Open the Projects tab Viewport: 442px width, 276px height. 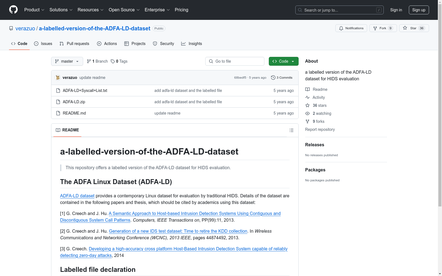[x=135, y=44]
